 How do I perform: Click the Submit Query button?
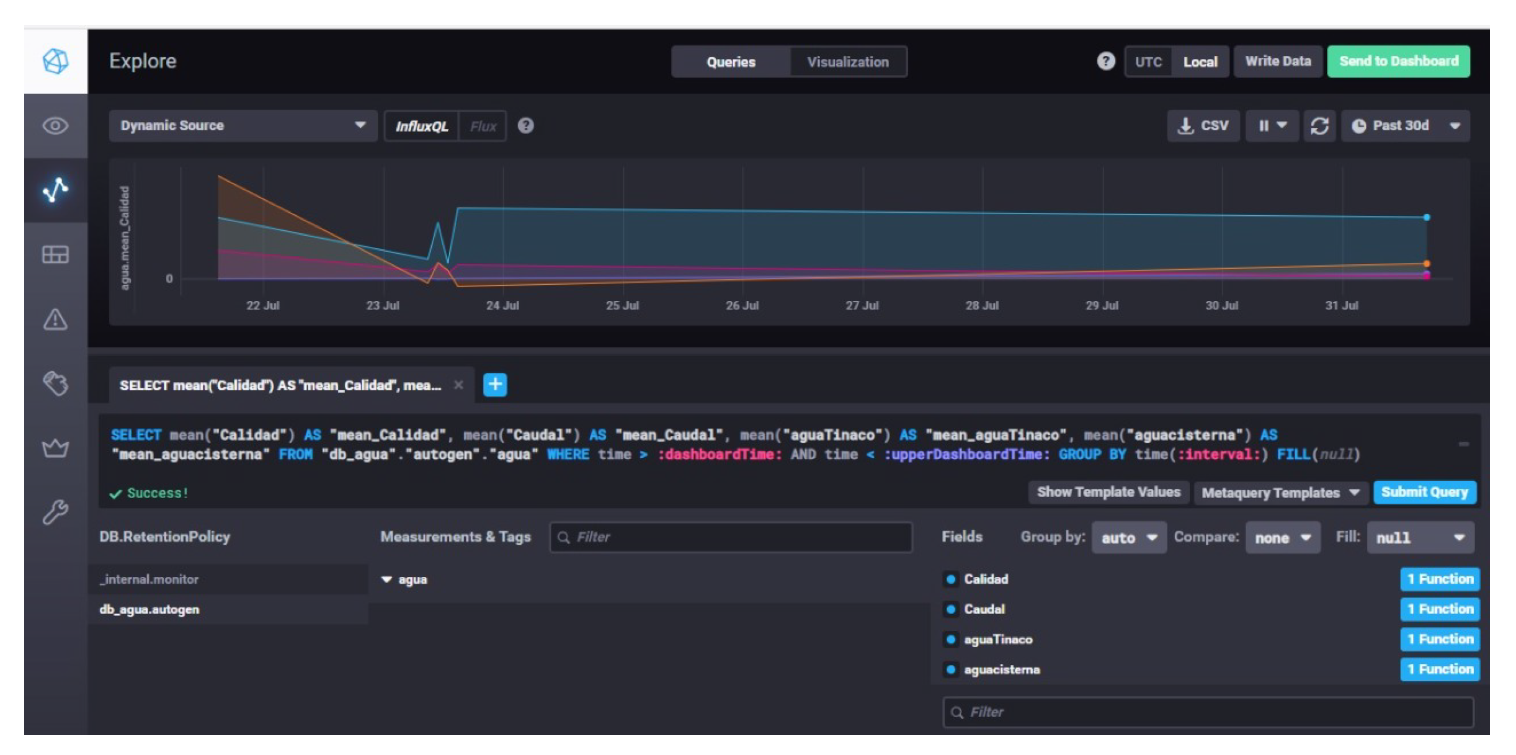tap(1424, 492)
